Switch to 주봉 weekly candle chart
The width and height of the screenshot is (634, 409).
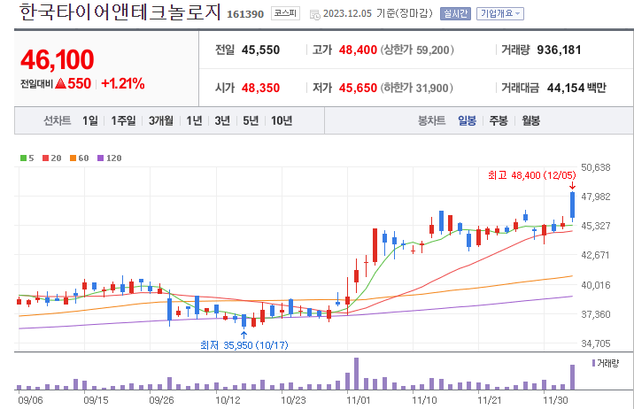pos(499,120)
